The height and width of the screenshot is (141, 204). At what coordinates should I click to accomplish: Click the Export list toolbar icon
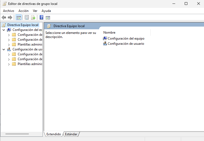(33, 17)
